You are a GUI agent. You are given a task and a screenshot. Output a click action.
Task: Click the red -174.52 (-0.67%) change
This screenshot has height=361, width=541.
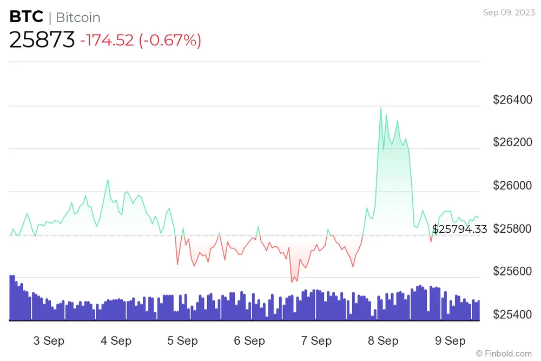click(140, 40)
